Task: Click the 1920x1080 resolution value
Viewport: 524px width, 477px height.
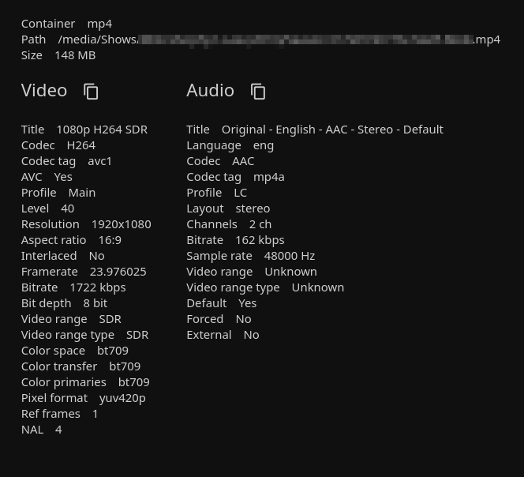Action: 121,224
